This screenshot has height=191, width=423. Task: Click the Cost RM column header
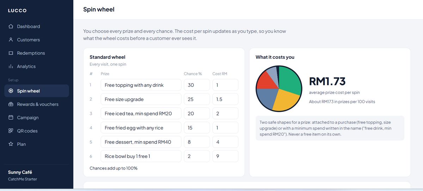(220, 74)
